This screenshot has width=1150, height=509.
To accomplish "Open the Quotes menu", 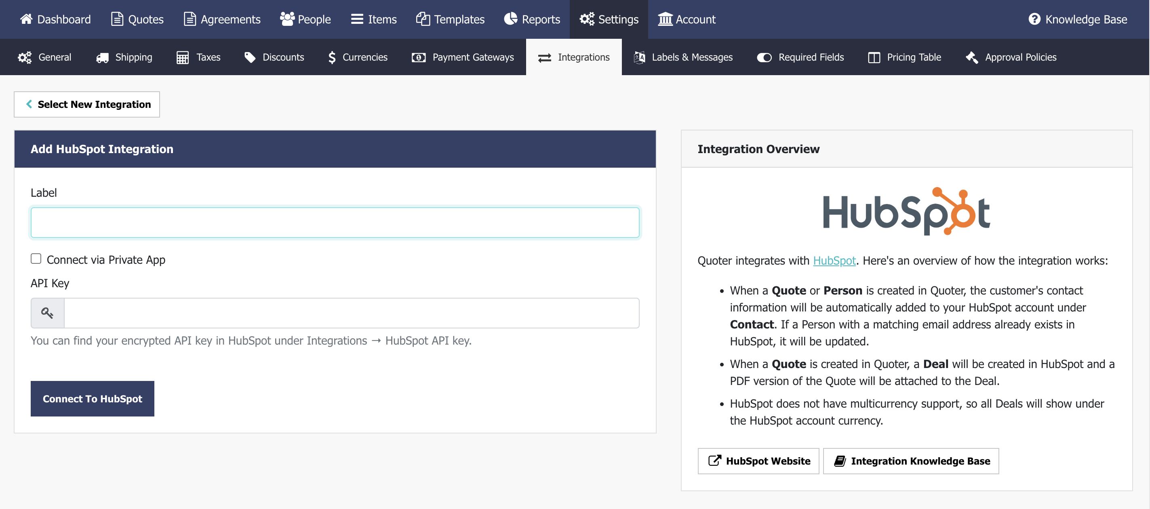I will coord(137,19).
